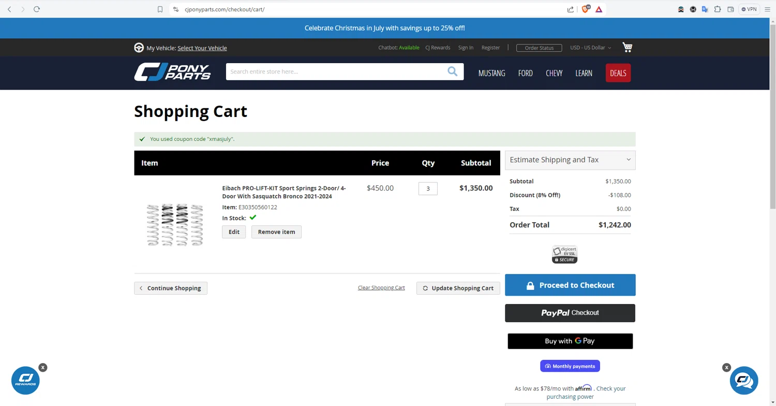Click the Order Total value $1,242.00
Image resolution: width=776 pixels, height=406 pixels.
pyautogui.click(x=615, y=225)
